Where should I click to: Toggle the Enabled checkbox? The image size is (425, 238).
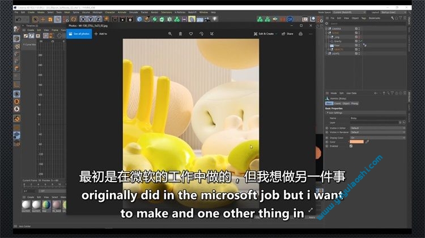coord(351,146)
